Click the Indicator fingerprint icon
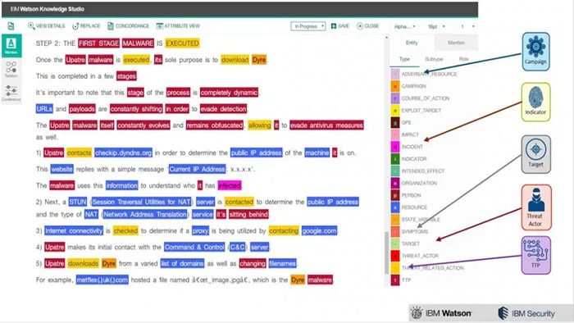574x323 pixels. 536,98
